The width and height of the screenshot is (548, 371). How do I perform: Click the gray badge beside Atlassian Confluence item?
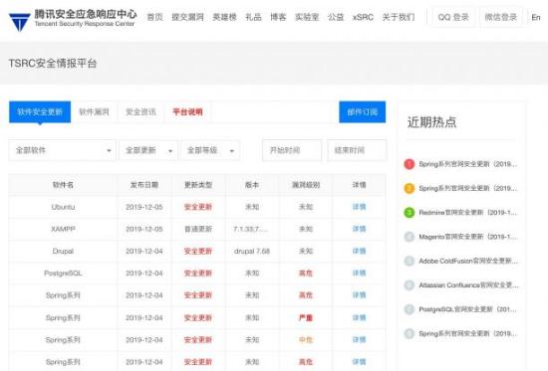[410, 285]
